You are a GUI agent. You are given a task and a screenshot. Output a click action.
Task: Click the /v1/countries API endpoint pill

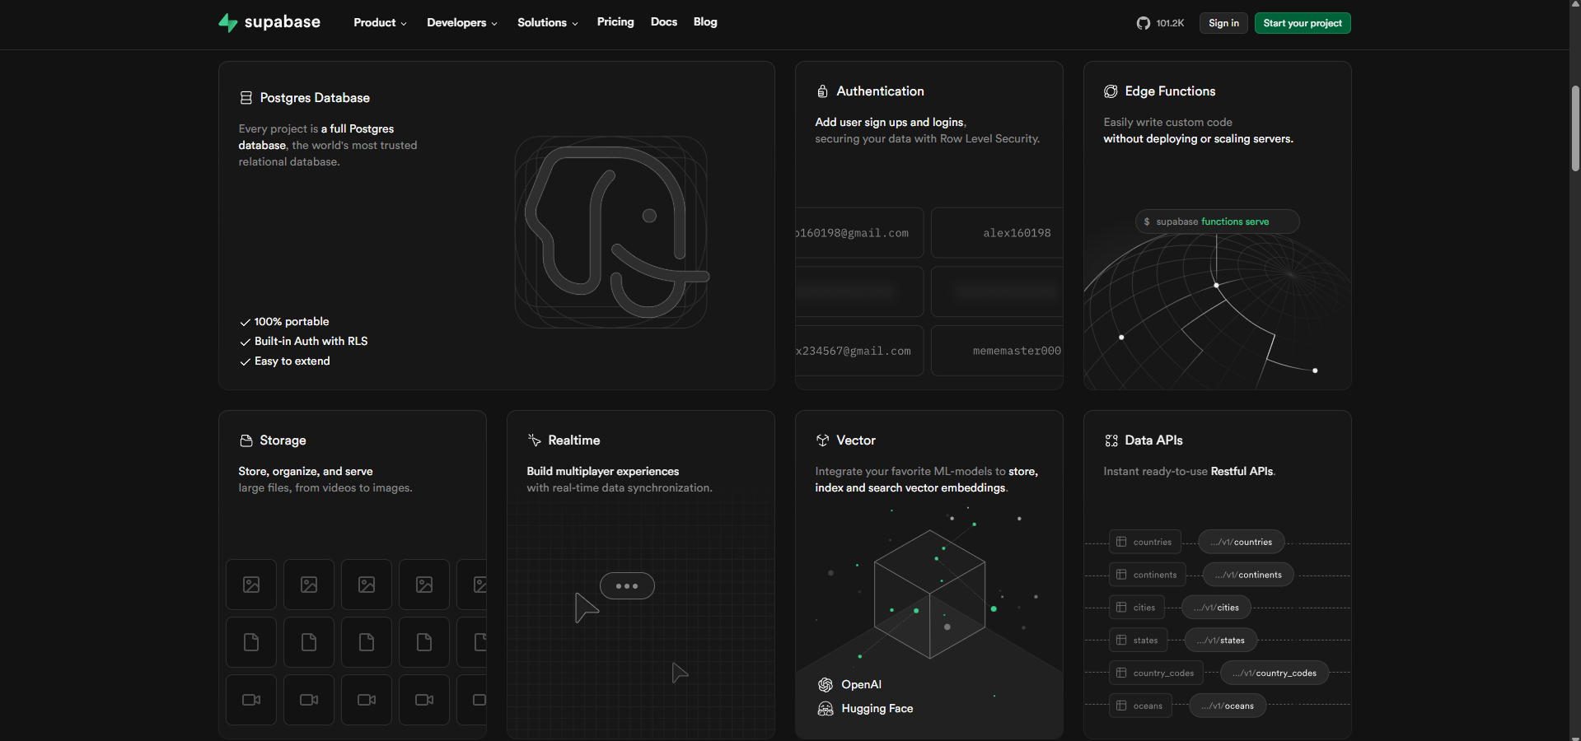1241,542
